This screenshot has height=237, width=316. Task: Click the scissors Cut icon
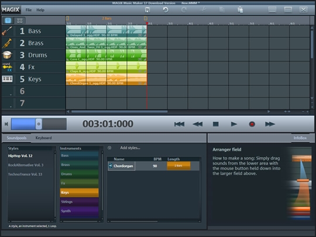point(203,9)
